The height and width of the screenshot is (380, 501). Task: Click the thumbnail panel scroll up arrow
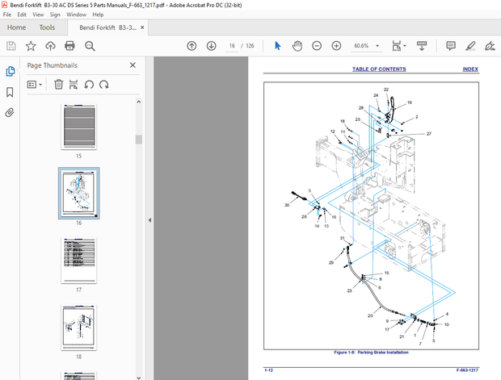139,102
